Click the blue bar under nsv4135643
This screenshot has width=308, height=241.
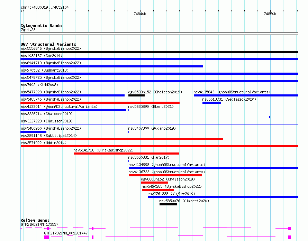pyautogui.click(x=246, y=95)
